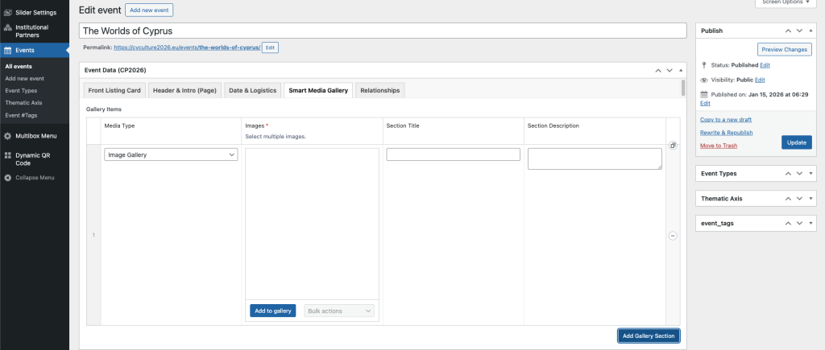Click the Events calendar icon in sidebar

8,50
